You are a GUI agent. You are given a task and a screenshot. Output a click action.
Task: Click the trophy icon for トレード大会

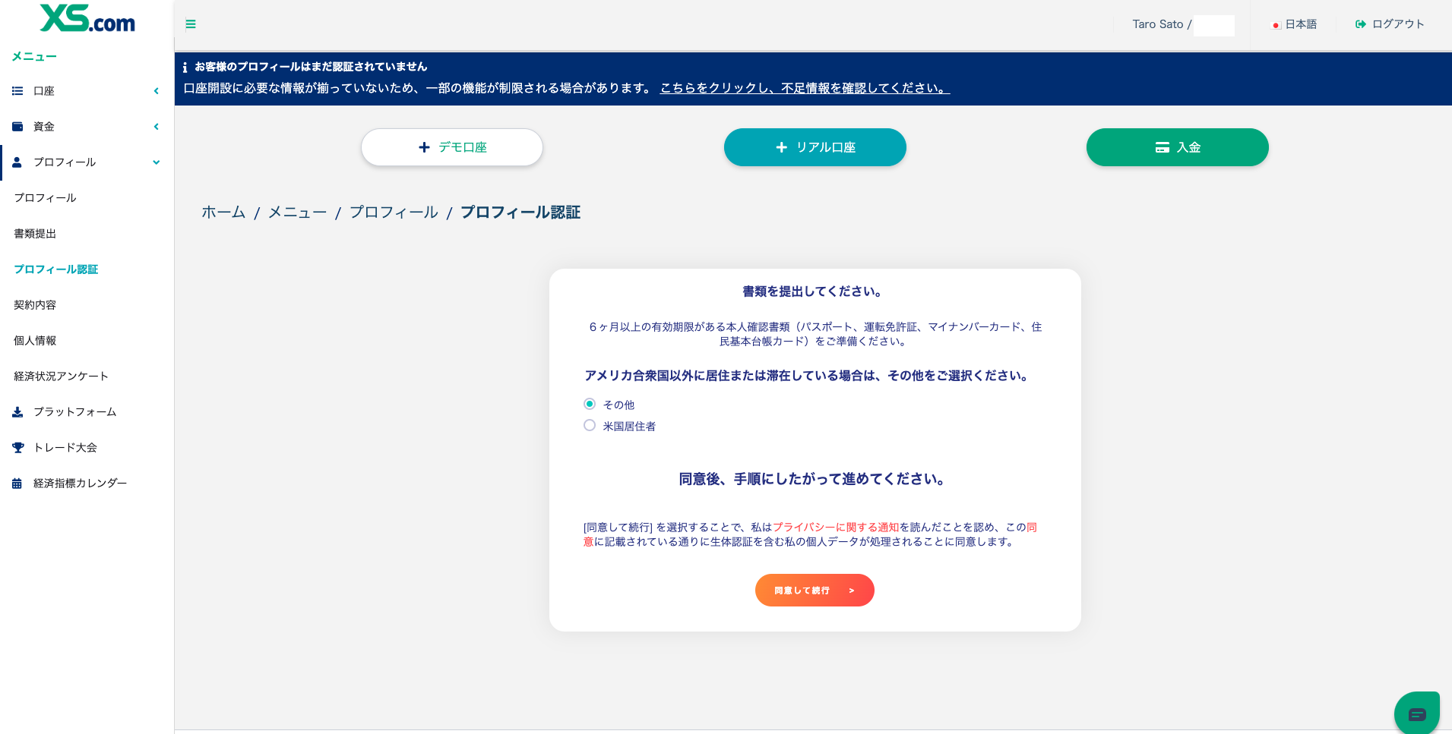pyautogui.click(x=17, y=448)
